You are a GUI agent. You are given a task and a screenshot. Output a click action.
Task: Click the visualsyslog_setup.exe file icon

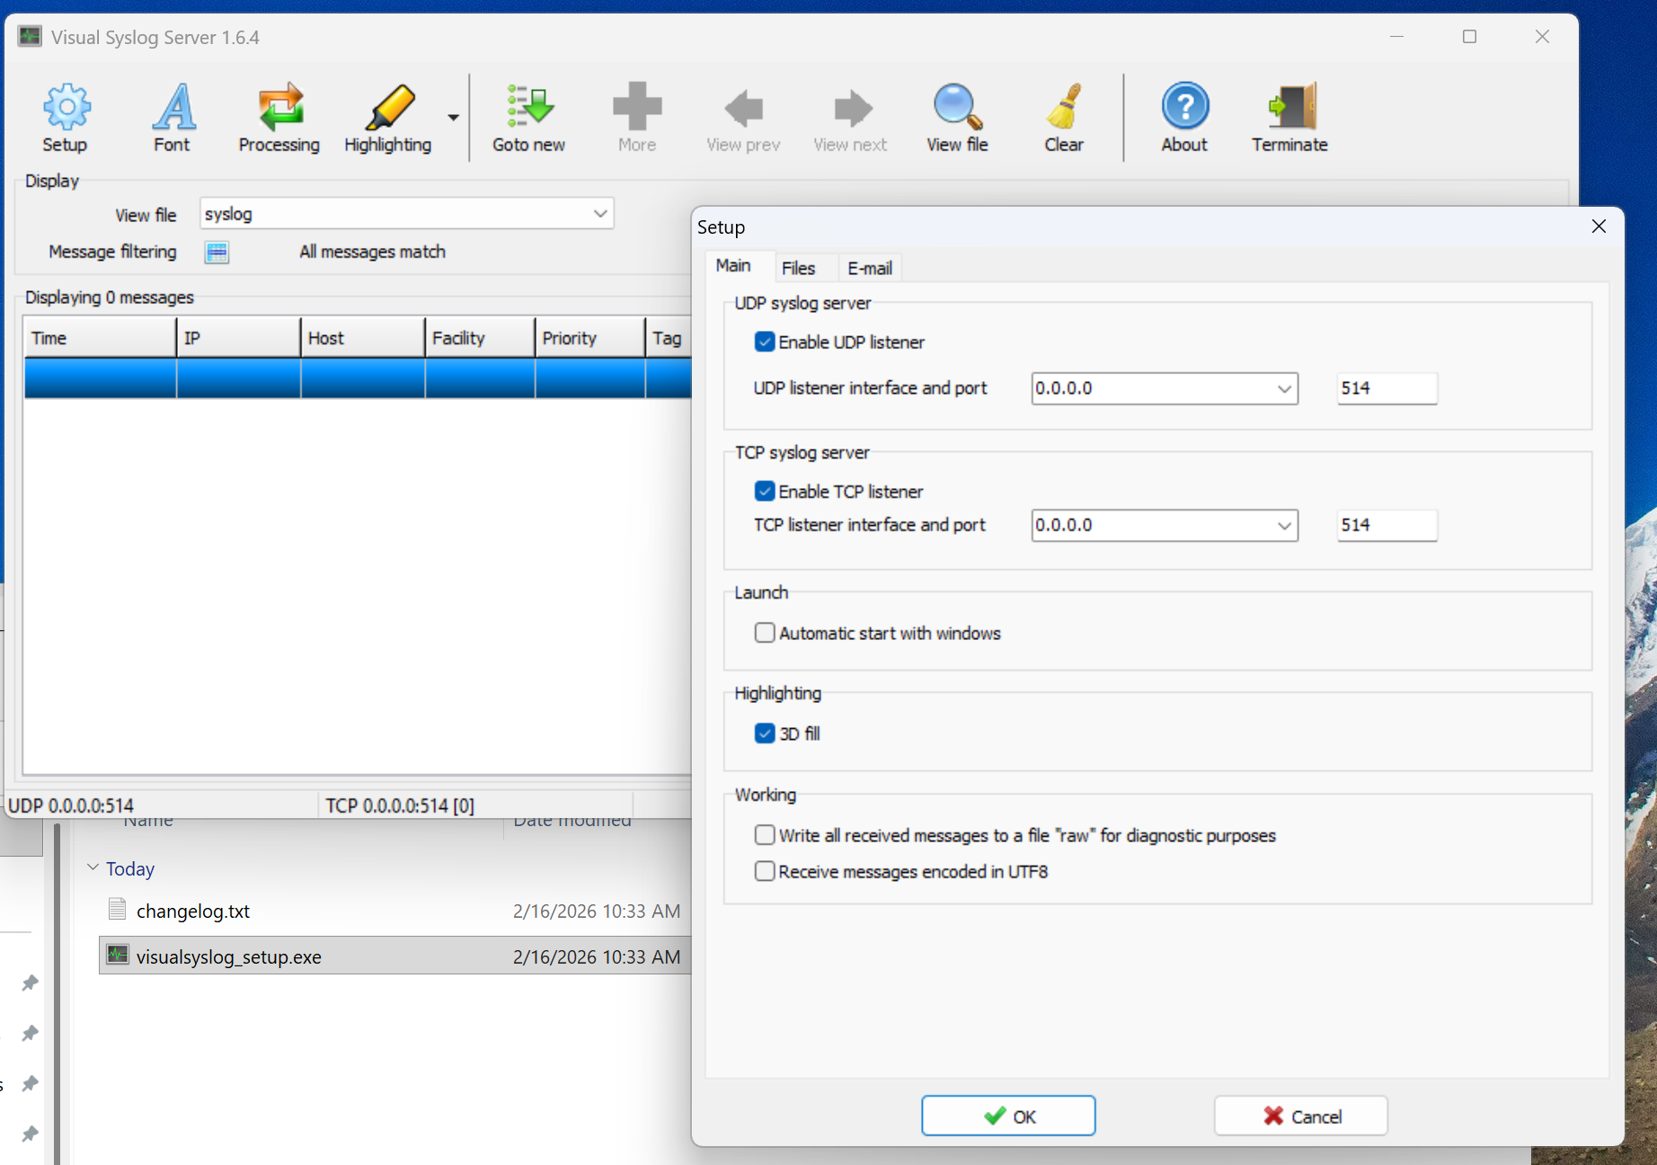pyautogui.click(x=118, y=955)
